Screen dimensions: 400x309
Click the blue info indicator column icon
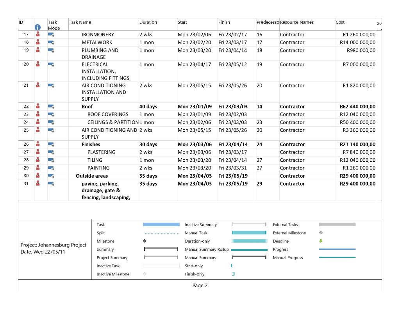pos(37,27)
